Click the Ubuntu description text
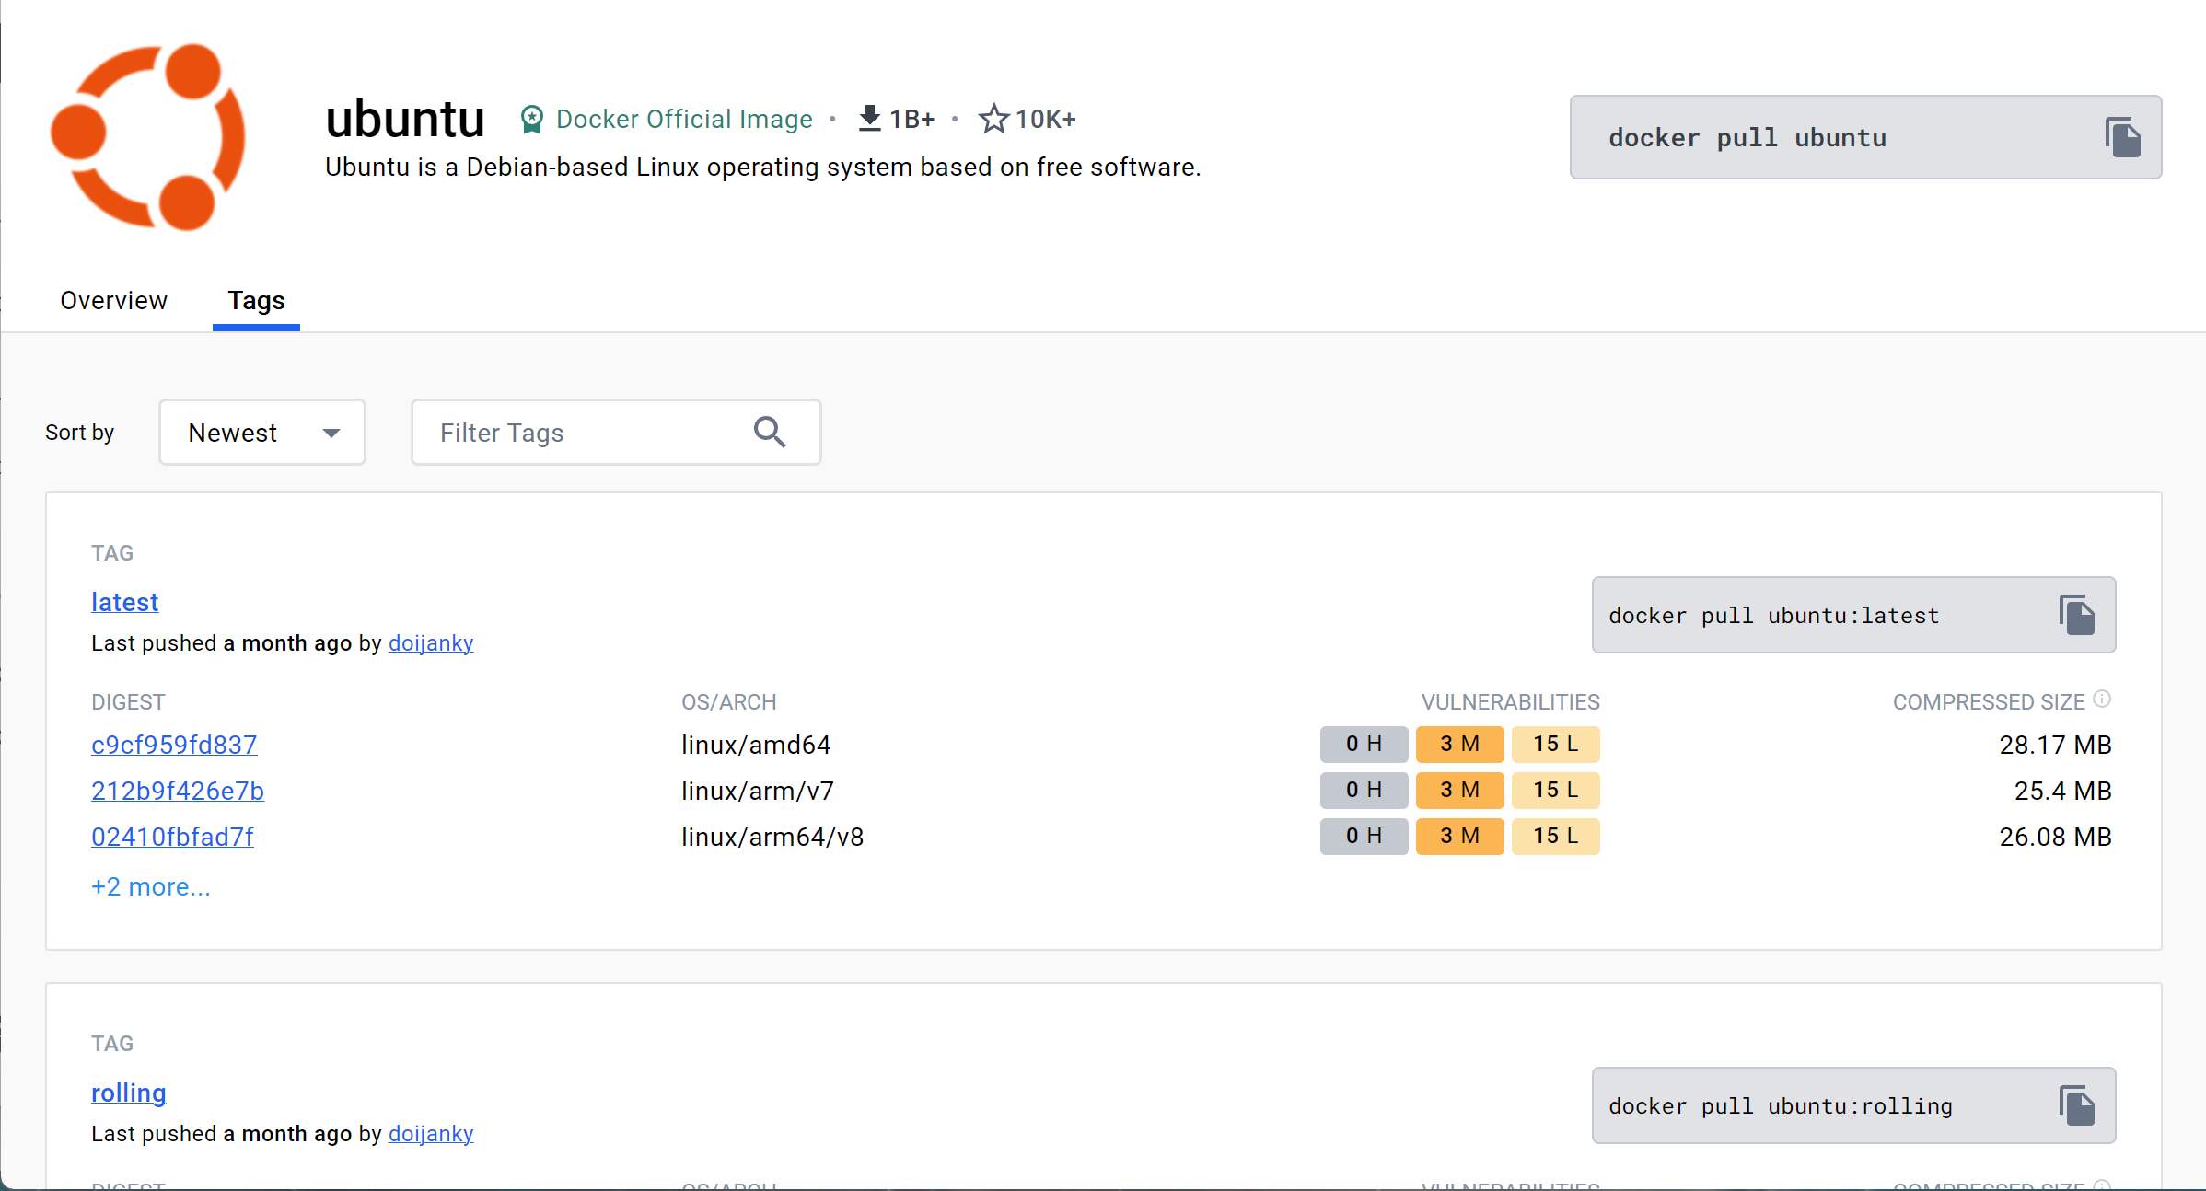 pyautogui.click(x=763, y=168)
